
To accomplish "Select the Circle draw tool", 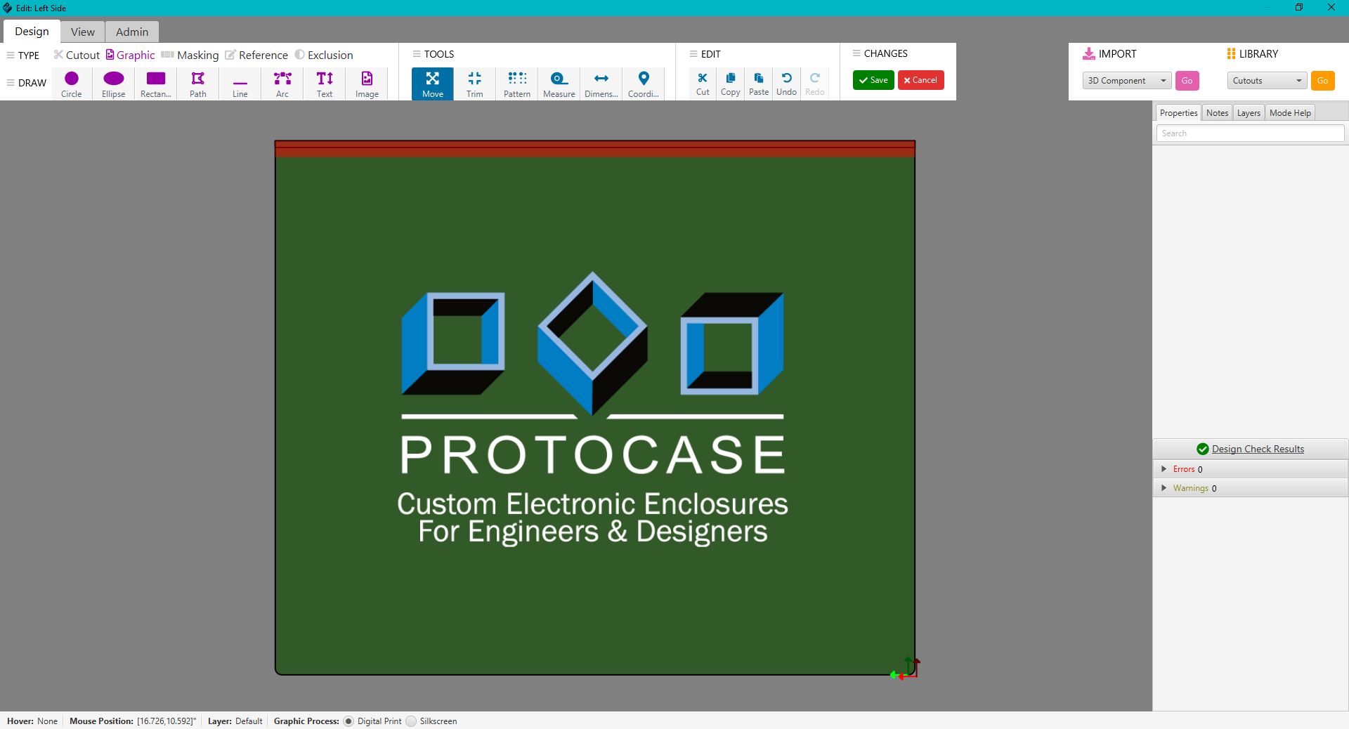I will [72, 84].
